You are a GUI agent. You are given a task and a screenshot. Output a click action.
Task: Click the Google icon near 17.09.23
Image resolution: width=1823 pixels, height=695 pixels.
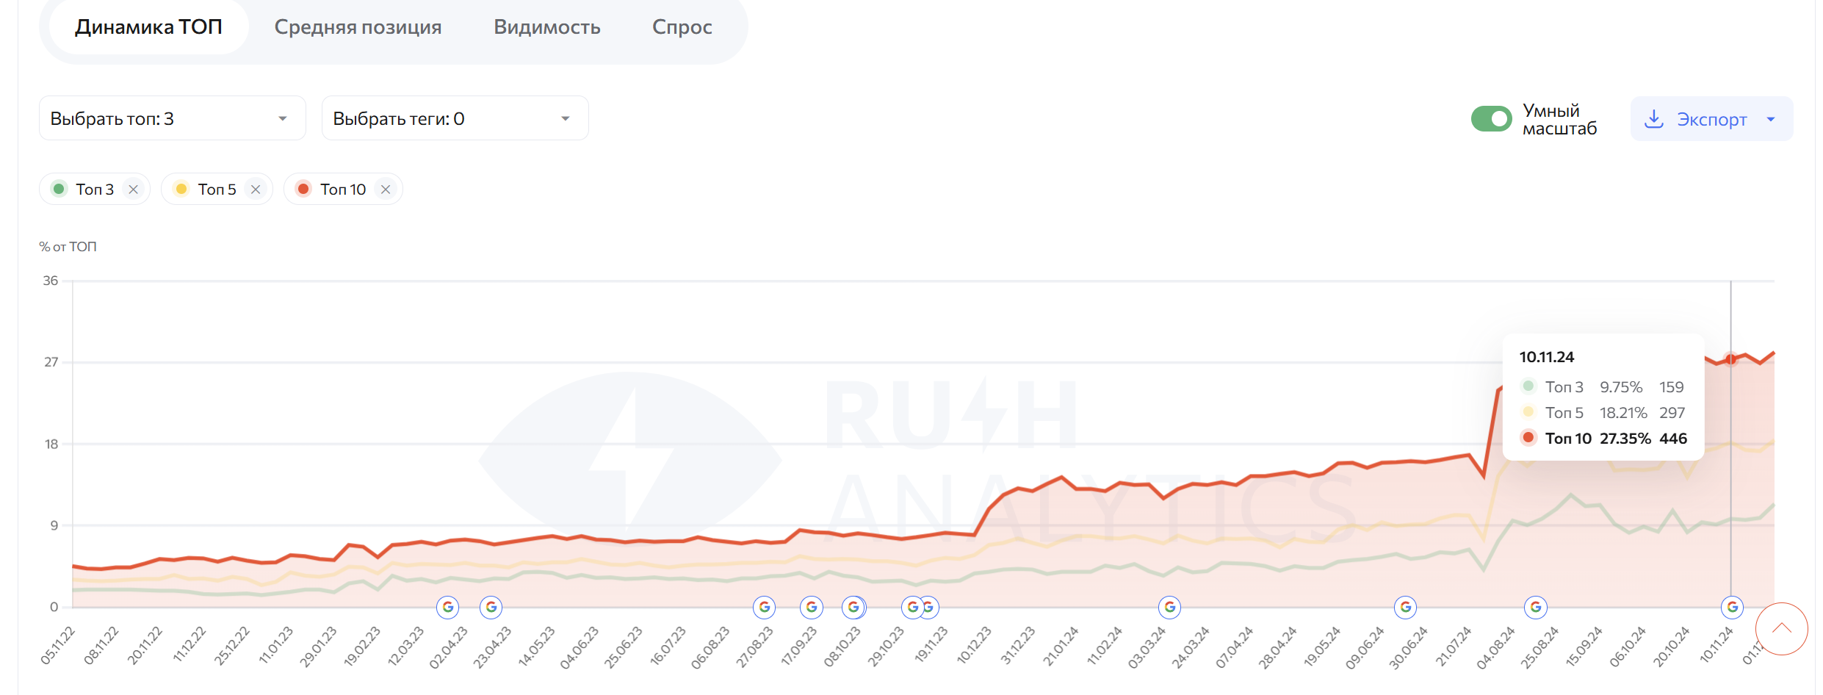[812, 608]
